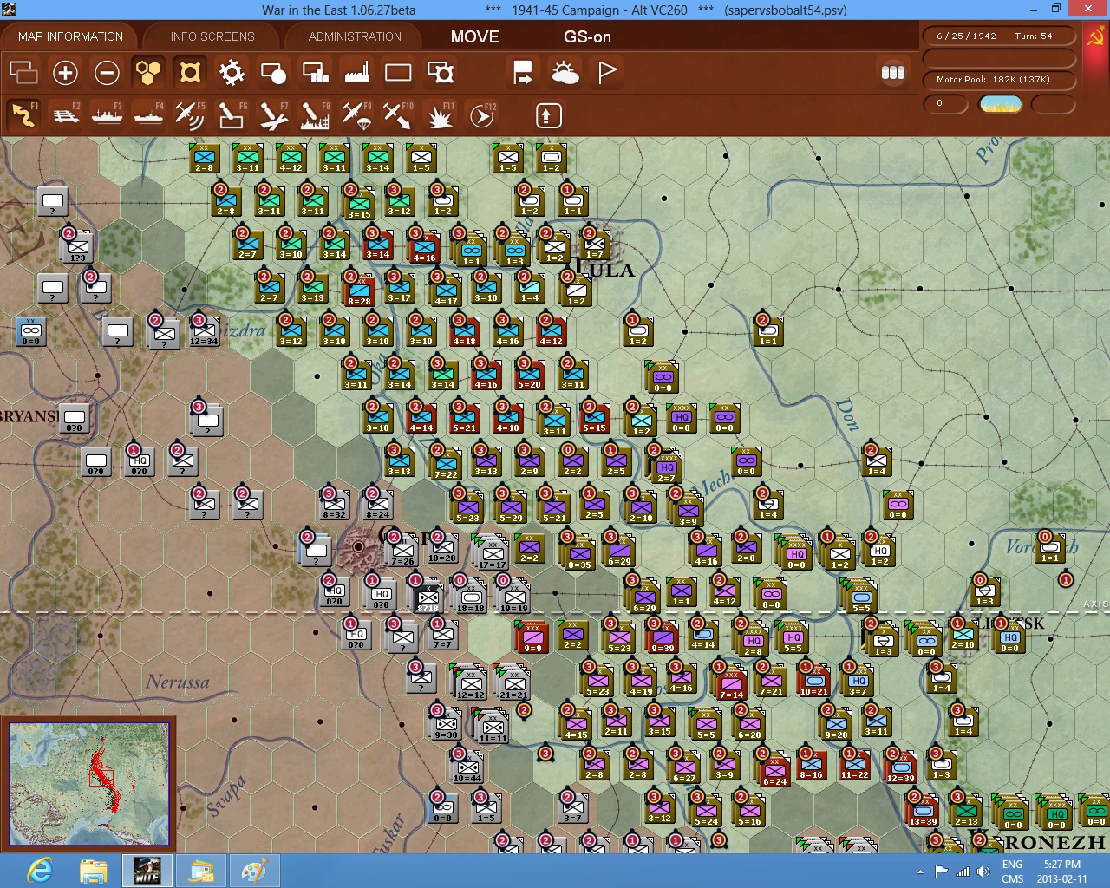Image resolution: width=1110 pixels, height=888 pixels.
Task: Select F10 air transfer mode
Action: 398,114
